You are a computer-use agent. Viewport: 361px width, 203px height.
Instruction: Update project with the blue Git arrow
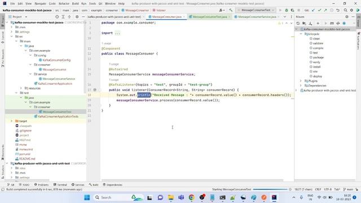[314, 10]
